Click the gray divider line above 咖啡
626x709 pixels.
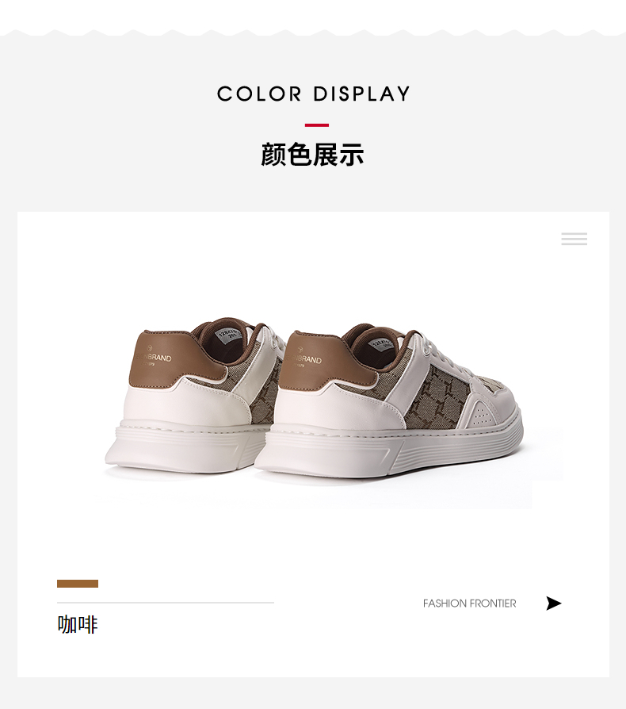tap(166, 602)
